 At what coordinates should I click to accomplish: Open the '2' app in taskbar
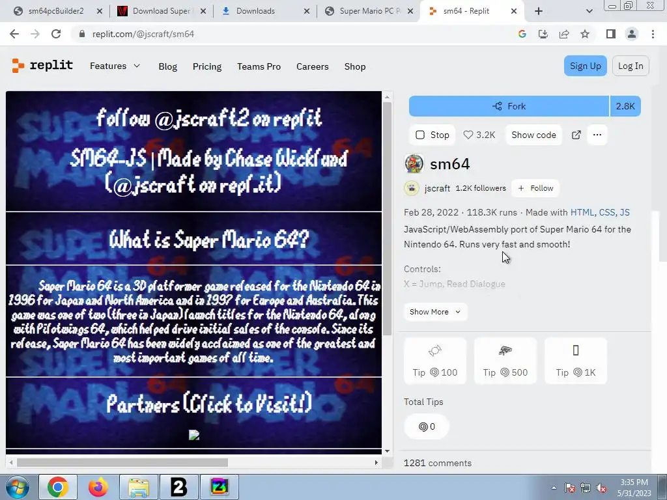[178, 487]
